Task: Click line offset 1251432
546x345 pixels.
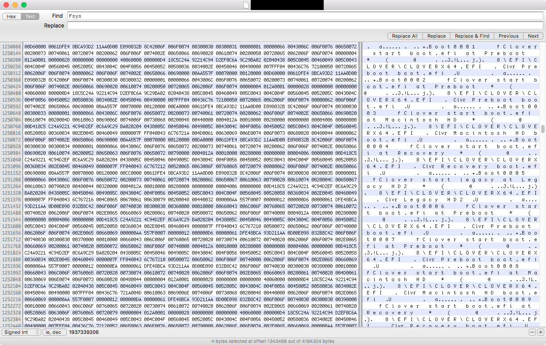Action: (11, 206)
